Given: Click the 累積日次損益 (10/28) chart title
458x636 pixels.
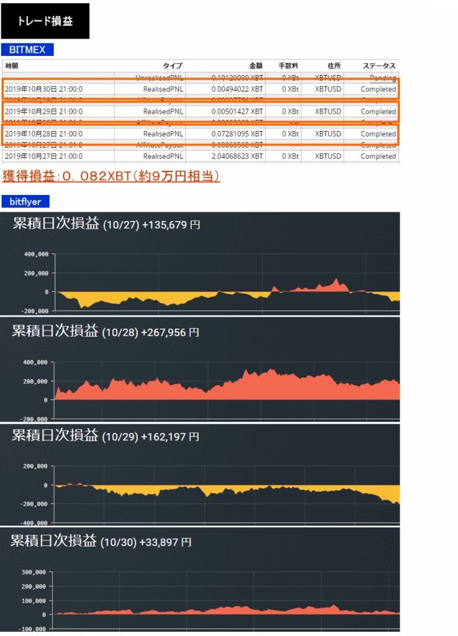Looking at the screenshot, I should click(x=106, y=331).
